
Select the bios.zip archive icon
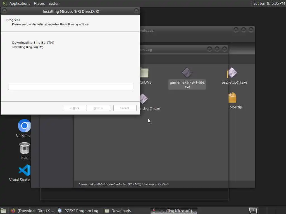tap(232, 98)
